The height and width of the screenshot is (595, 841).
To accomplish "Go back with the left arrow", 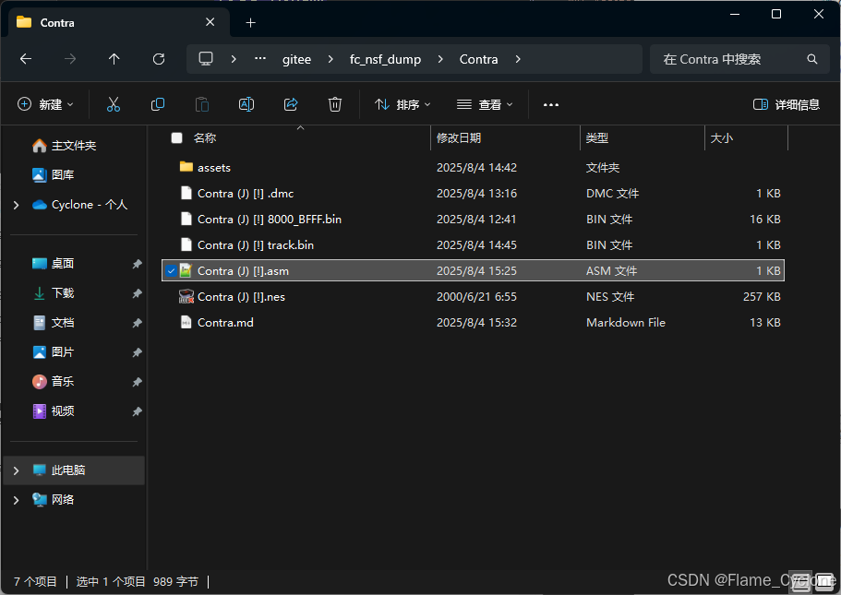I will coord(26,59).
